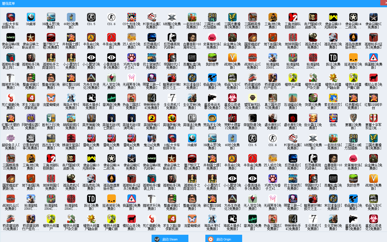Open 虐杀原形 (not 虐杀原形2) game icon
Viewport: 387px width, 242px height.
293,118
